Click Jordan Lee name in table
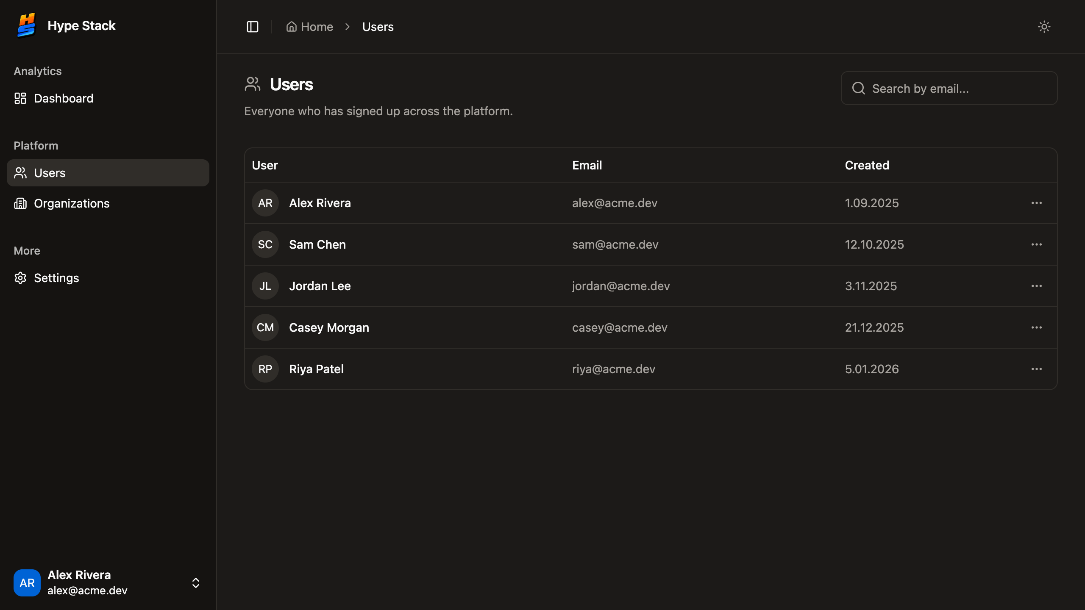 tap(320, 286)
